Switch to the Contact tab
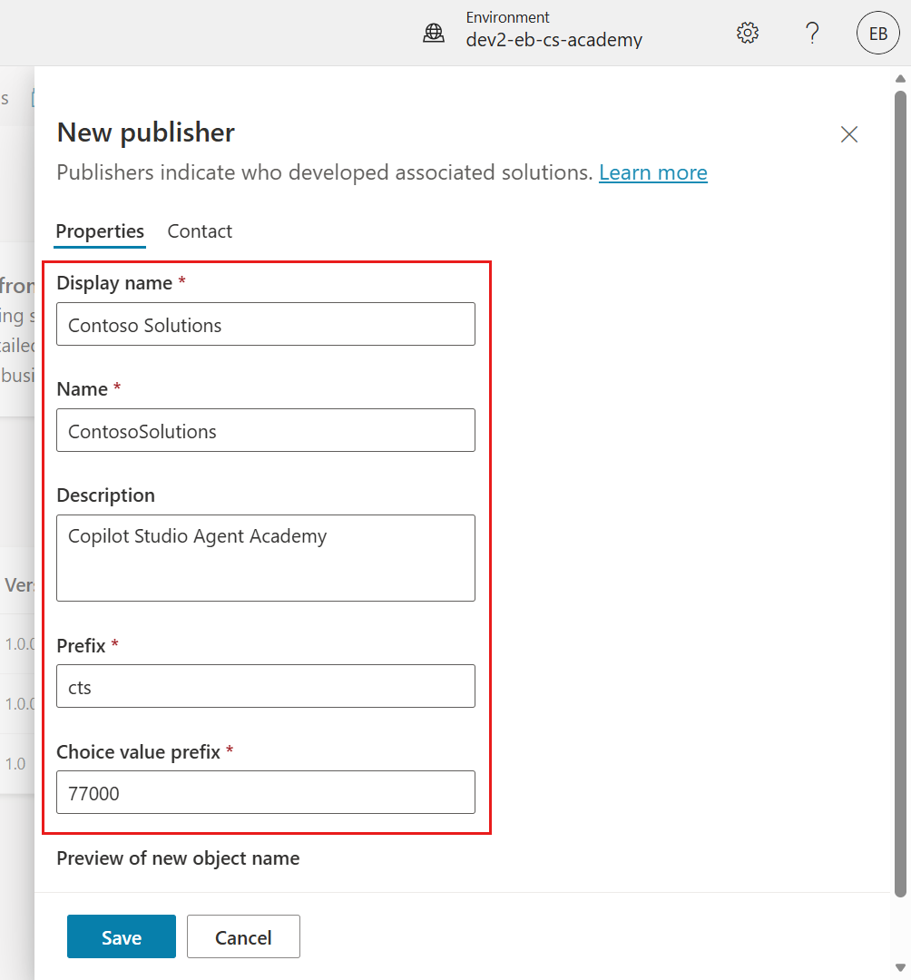The height and width of the screenshot is (980, 911). coord(200,231)
